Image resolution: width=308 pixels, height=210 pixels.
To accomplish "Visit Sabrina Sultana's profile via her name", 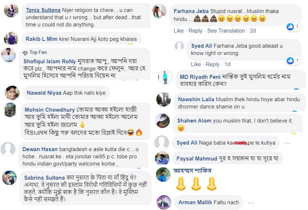I will pos(45,177).
